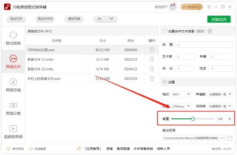This screenshot has width=237, height=155.
Task: Move selected file down with down arrow
Action: click(x=111, y=19)
